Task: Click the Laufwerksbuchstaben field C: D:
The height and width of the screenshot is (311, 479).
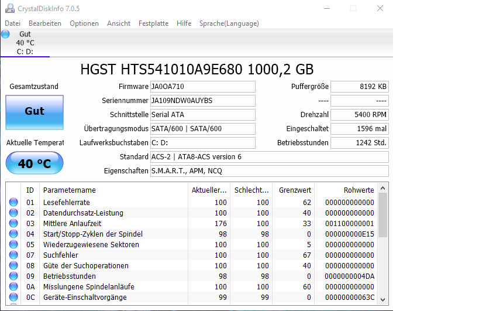Action: pyautogui.click(x=203, y=143)
